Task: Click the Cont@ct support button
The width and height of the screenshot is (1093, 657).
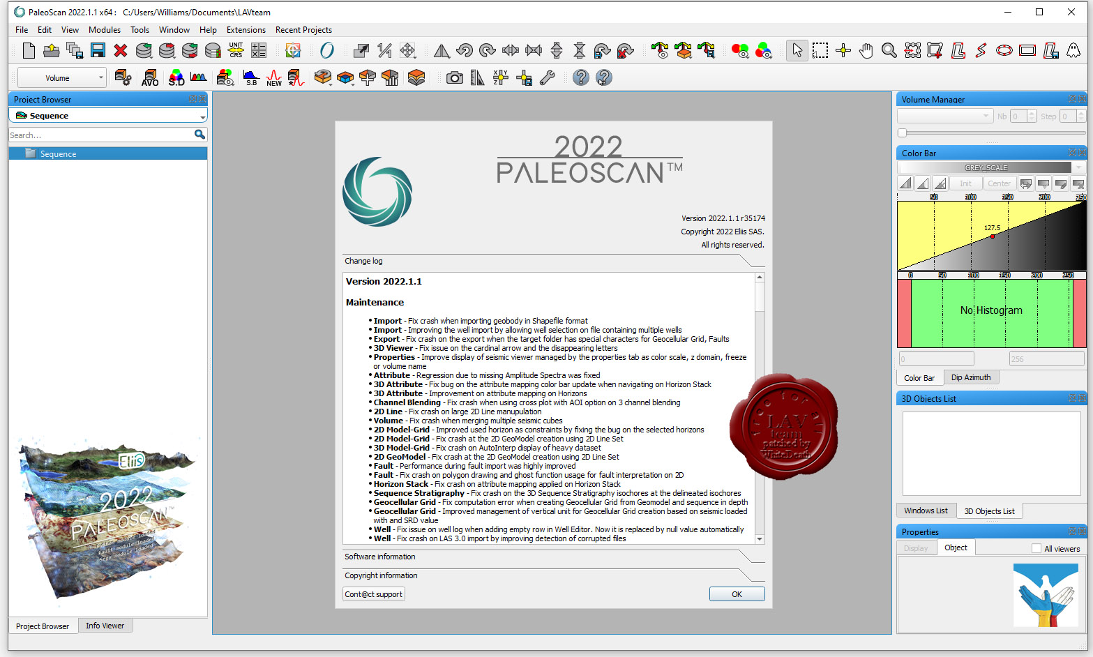Action: point(374,594)
